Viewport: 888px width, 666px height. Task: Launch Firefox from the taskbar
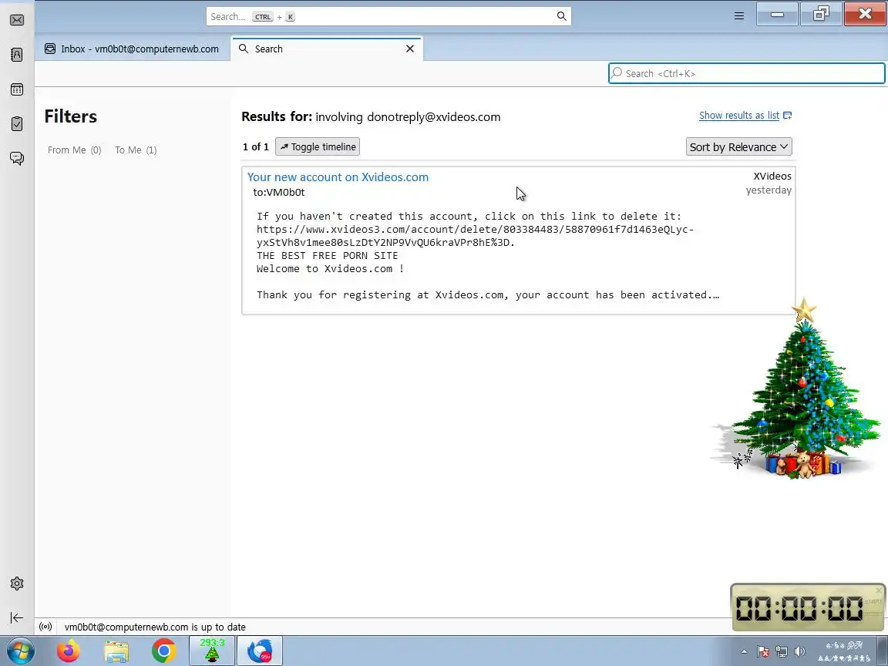coord(69,651)
